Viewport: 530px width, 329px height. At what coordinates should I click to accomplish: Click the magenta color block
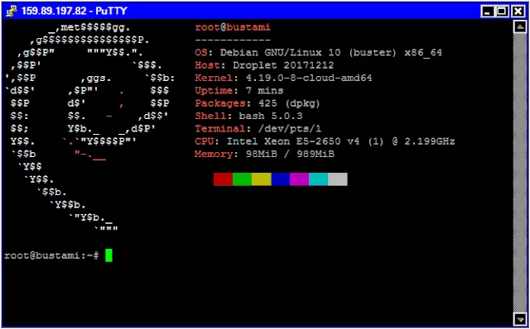point(299,179)
